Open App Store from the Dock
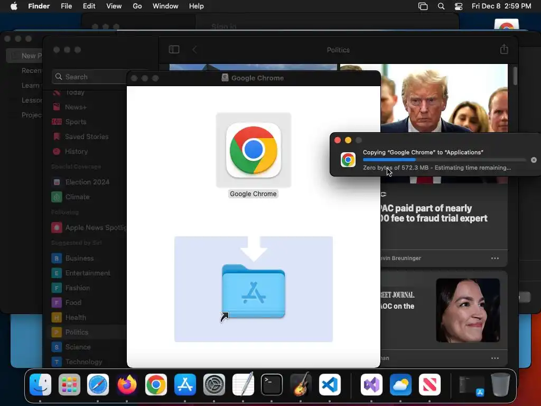 185,385
